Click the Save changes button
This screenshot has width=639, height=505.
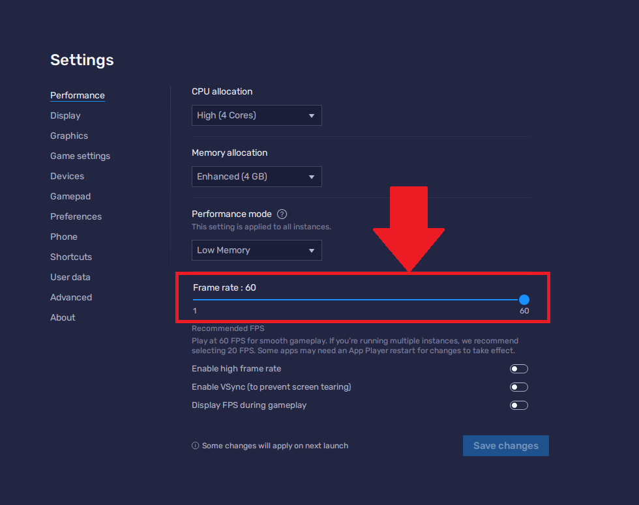pyautogui.click(x=505, y=446)
